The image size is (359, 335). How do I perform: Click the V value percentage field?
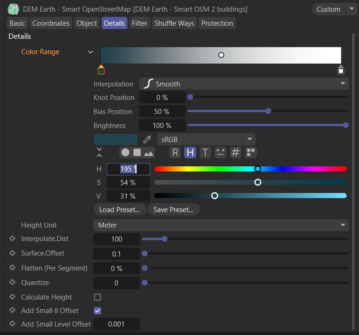coord(128,196)
